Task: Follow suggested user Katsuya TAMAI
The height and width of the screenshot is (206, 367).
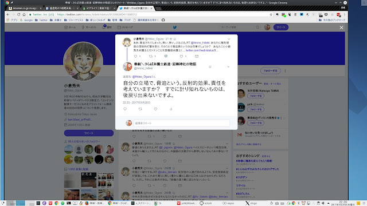Action: [256, 96]
